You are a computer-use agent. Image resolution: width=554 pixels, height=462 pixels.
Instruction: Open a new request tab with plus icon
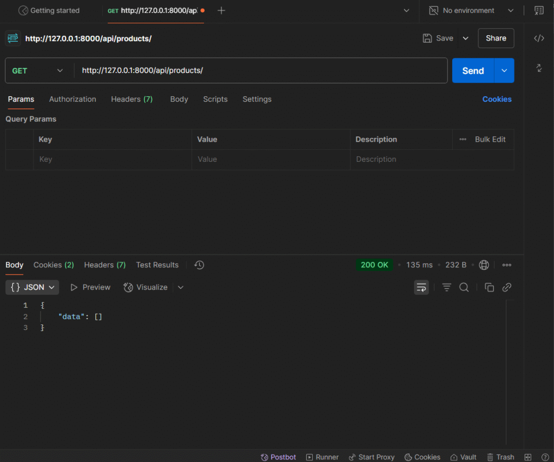click(x=221, y=11)
